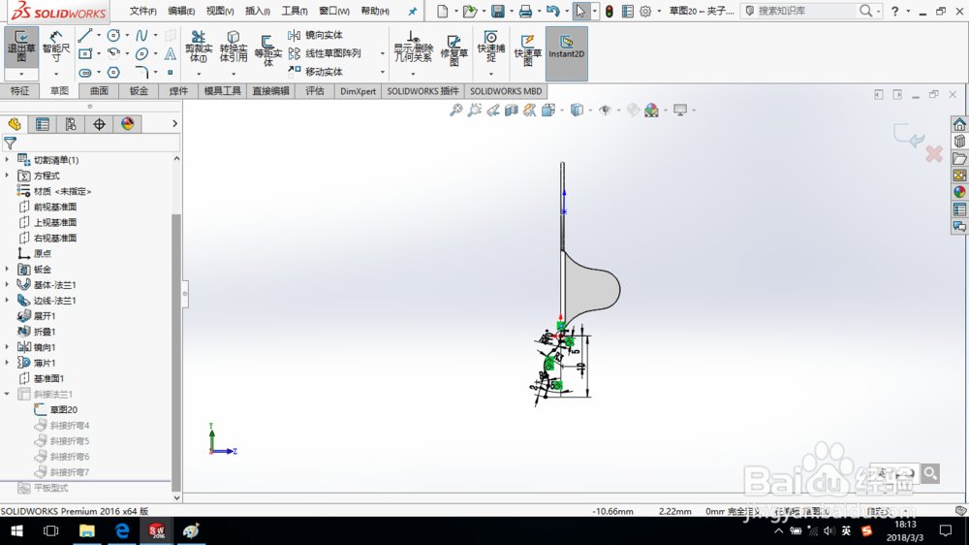
Task: Expand FeatureManager panel tabs chevron arrow
Action: tap(174, 124)
